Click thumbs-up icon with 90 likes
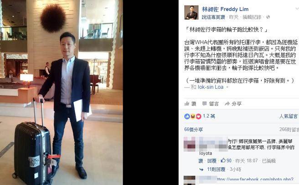The image size is (299, 185). coord(223,160)
